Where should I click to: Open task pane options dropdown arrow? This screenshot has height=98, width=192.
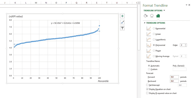[186, 5]
